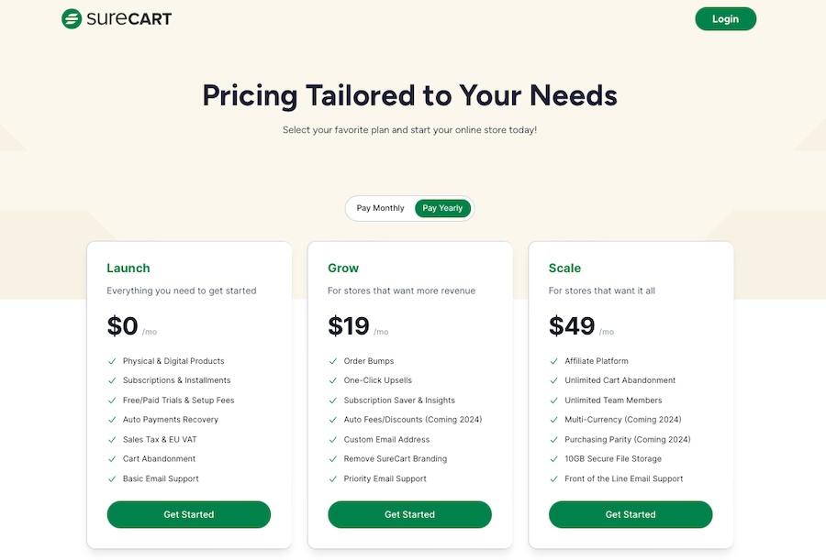
Task: Open the Login page
Action: [x=725, y=19]
